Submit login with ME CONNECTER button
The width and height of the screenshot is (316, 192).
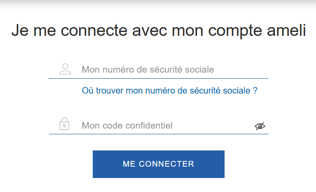coord(158,164)
